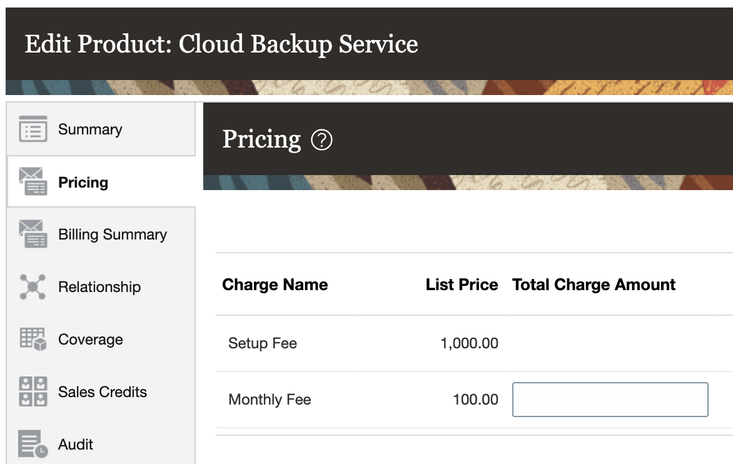This screenshot has height=464, width=733.
Task: Select the Setup Fee row name
Action: (x=263, y=343)
